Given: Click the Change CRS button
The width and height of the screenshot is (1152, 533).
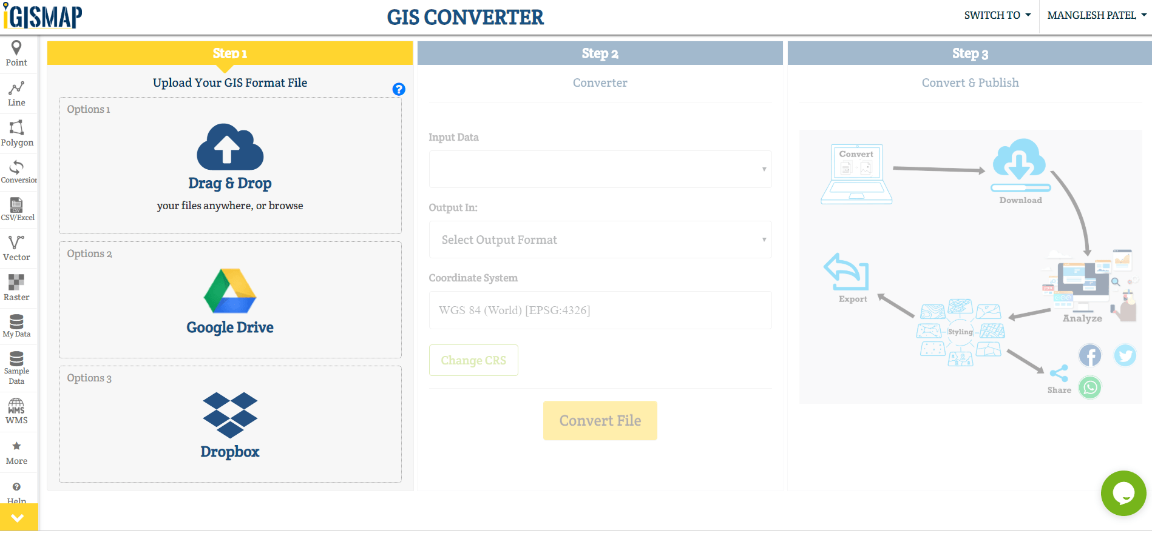Looking at the screenshot, I should 473,360.
